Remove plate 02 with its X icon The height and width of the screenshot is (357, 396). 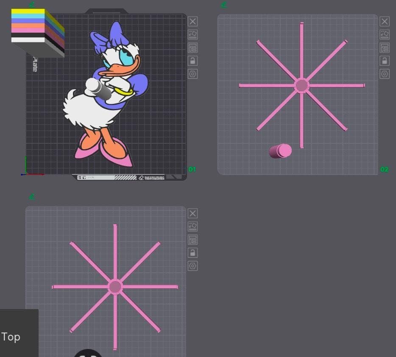click(385, 22)
